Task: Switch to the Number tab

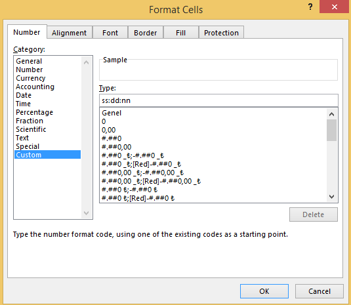Action: pos(27,32)
